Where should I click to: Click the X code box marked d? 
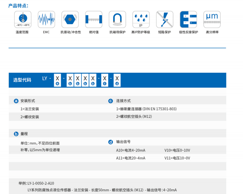pyautogui.click(x=117, y=80)
